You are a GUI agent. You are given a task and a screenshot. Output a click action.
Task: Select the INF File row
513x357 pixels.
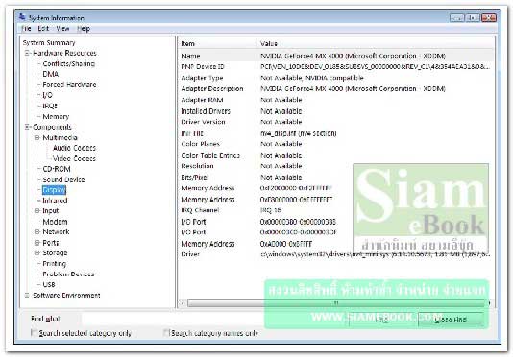pyautogui.click(x=336, y=133)
